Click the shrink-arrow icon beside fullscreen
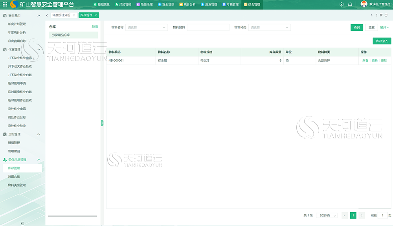393x226 pixels. (381, 15)
